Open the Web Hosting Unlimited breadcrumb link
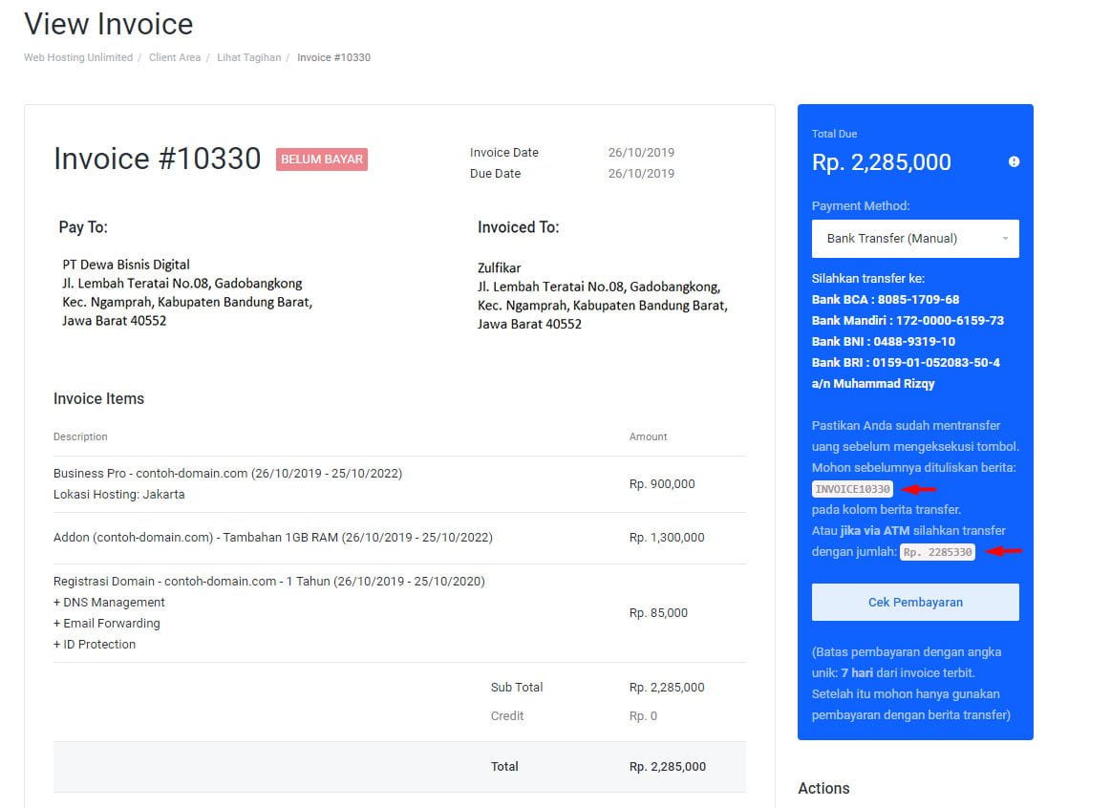The image size is (1111, 808). click(78, 57)
